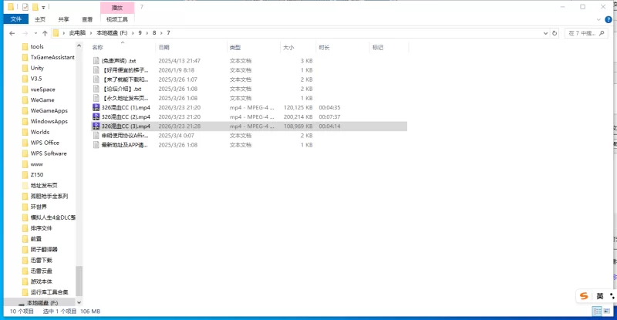Click the folder icon next to vueSpace
The height and width of the screenshot is (320, 617).
pyautogui.click(x=25, y=89)
